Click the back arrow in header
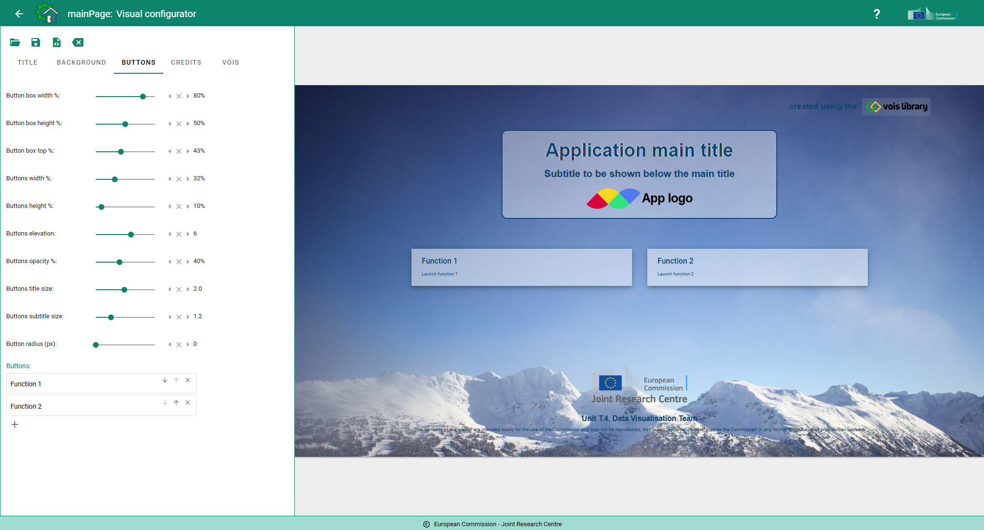The height and width of the screenshot is (530, 984). pyautogui.click(x=19, y=14)
